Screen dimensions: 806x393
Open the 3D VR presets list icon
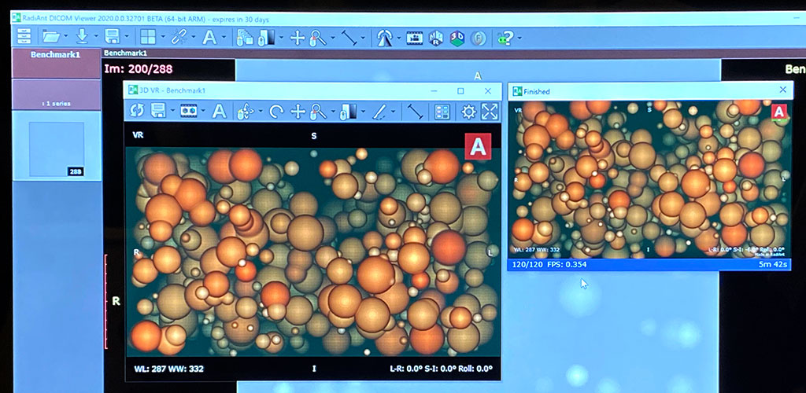pos(442,112)
